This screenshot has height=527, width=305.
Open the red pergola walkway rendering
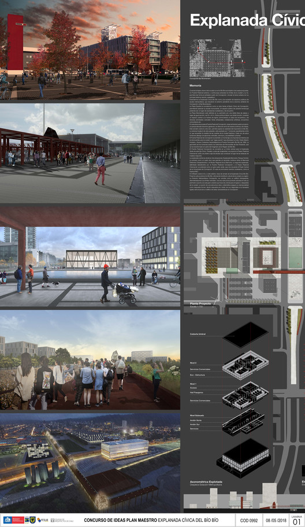[x=90, y=153]
